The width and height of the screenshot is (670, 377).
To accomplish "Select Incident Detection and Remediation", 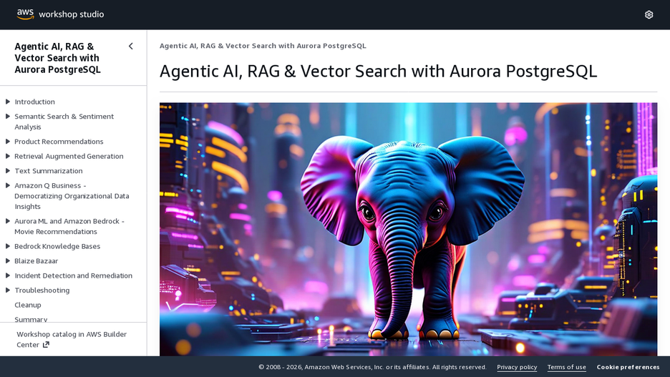I will pos(74,275).
